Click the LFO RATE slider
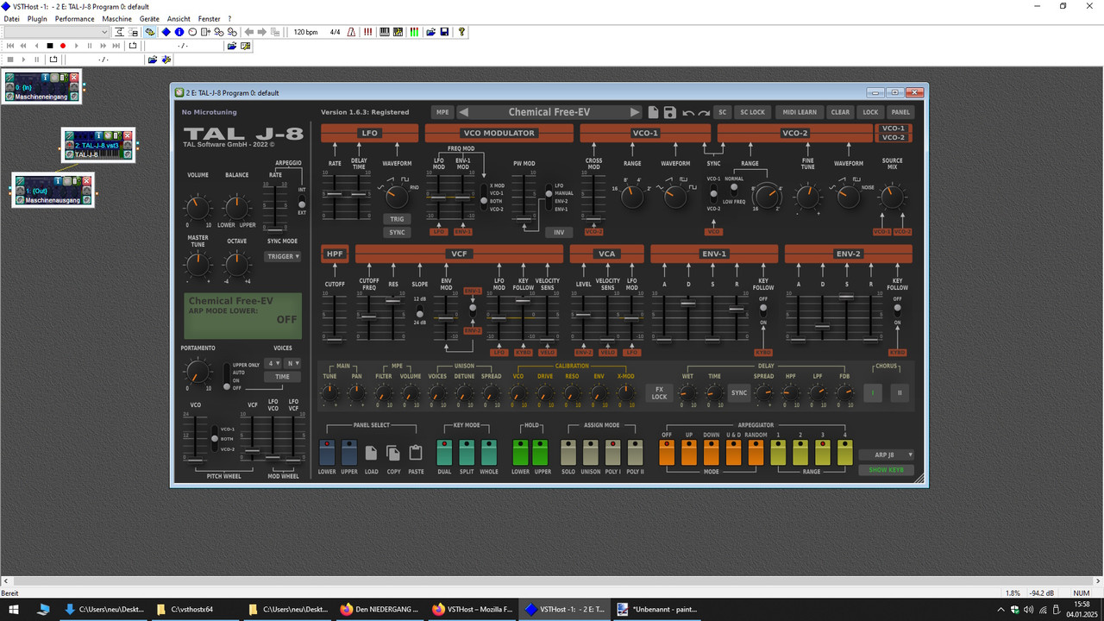The height and width of the screenshot is (621, 1104). point(336,195)
